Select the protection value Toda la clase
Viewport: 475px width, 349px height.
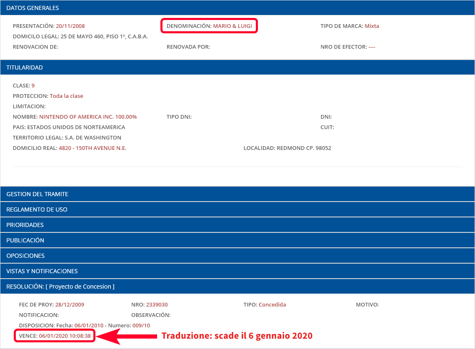66,96
